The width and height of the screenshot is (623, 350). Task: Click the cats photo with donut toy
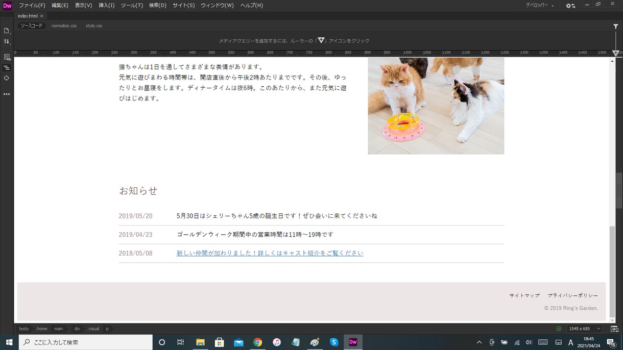tap(436, 106)
